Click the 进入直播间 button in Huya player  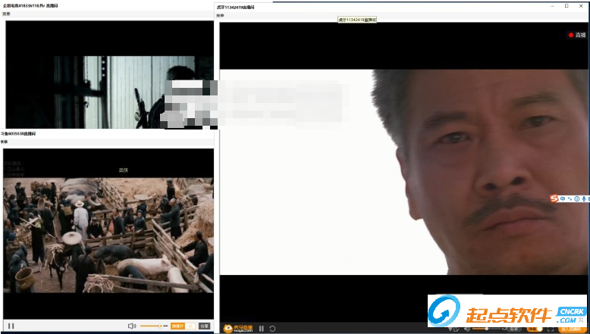(x=572, y=329)
